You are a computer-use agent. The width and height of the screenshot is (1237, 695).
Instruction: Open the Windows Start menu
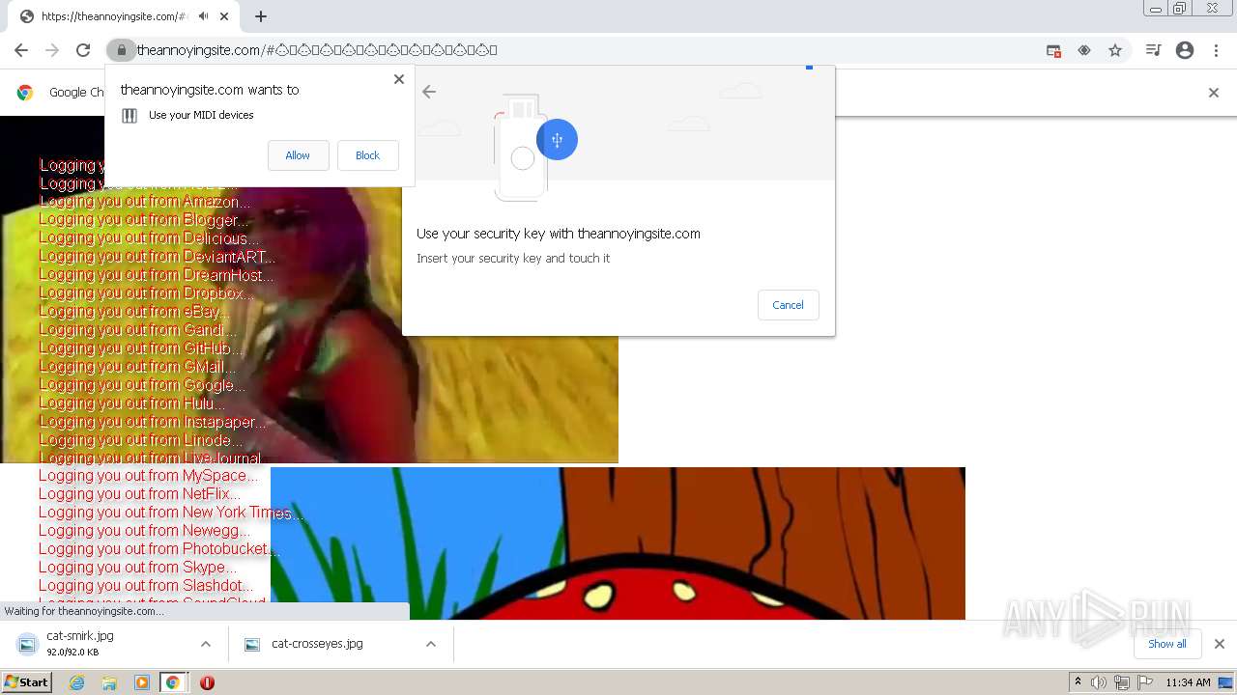click(27, 682)
